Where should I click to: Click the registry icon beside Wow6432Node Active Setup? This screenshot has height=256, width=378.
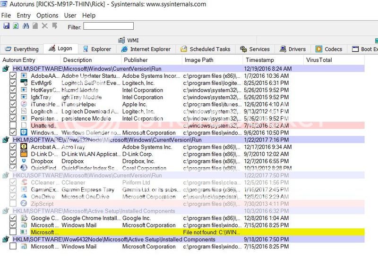[x=6, y=239]
